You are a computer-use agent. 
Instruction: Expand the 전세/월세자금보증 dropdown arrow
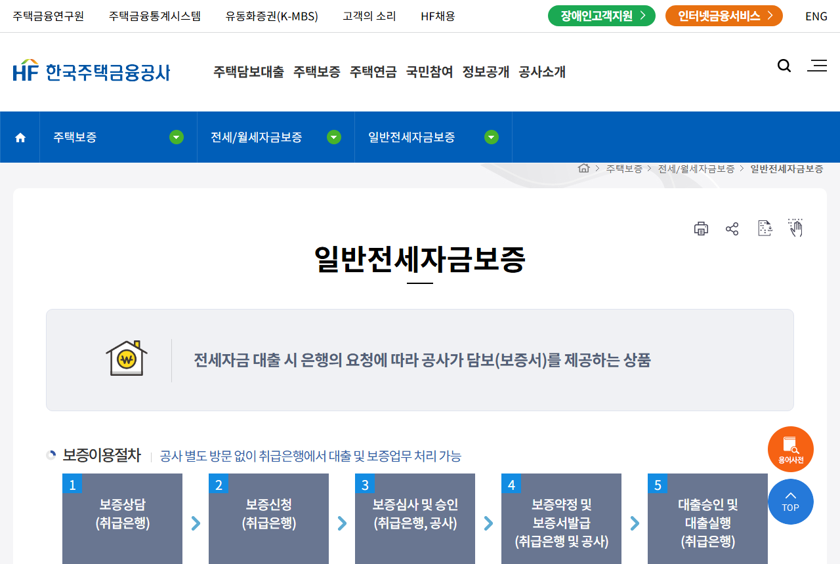[334, 137]
